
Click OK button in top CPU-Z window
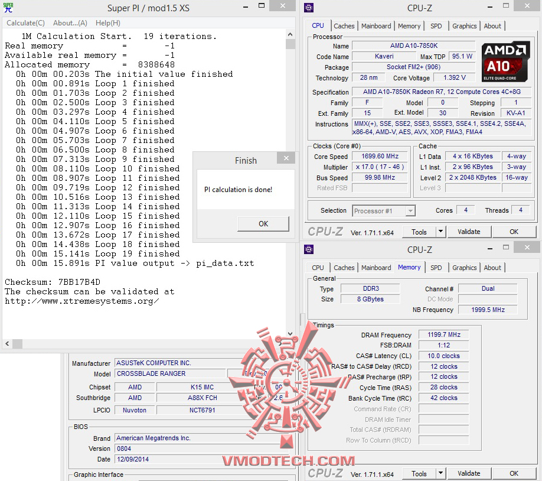pos(514,232)
